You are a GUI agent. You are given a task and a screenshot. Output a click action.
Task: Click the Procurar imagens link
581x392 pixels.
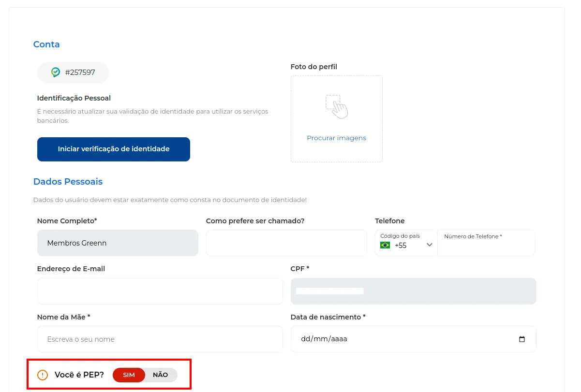pos(337,138)
